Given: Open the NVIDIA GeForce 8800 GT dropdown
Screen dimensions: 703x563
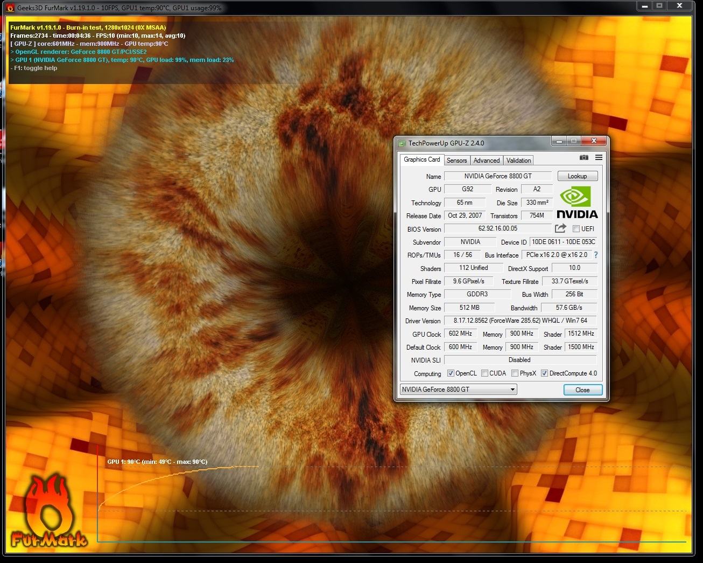Looking at the screenshot, I should (x=458, y=390).
